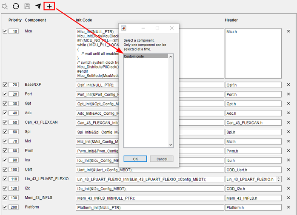The height and width of the screenshot is (215, 297).
Task: Close the select component dialog
Action: tap(171, 28)
